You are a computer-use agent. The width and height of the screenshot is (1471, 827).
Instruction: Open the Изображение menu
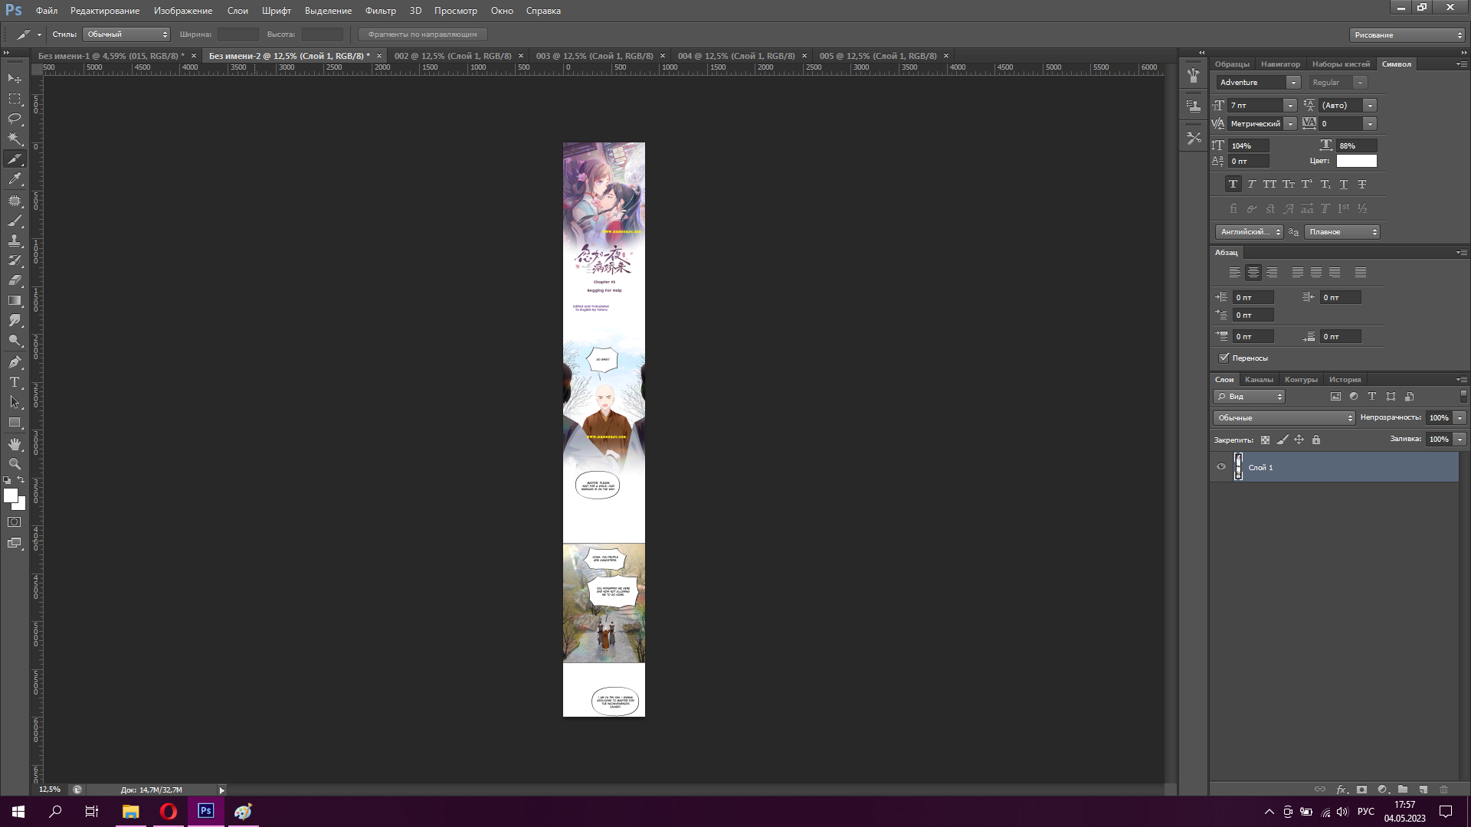(x=182, y=11)
